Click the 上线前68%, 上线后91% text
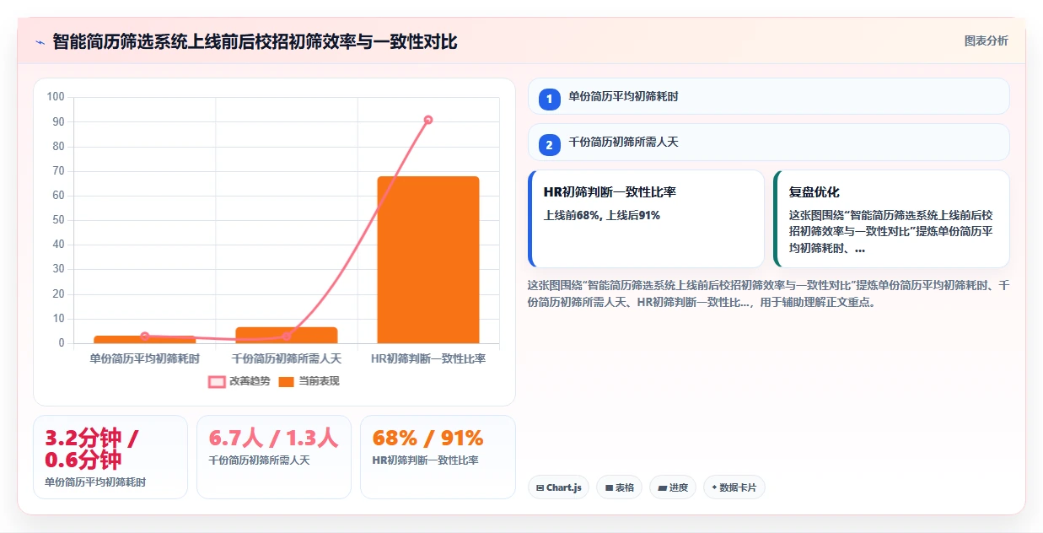The width and height of the screenshot is (1043, 533). 602,215
